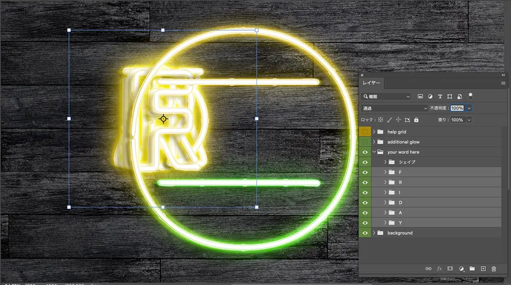
Task: Select the レイヤー panel tab
Action: [x=371, y=83]
